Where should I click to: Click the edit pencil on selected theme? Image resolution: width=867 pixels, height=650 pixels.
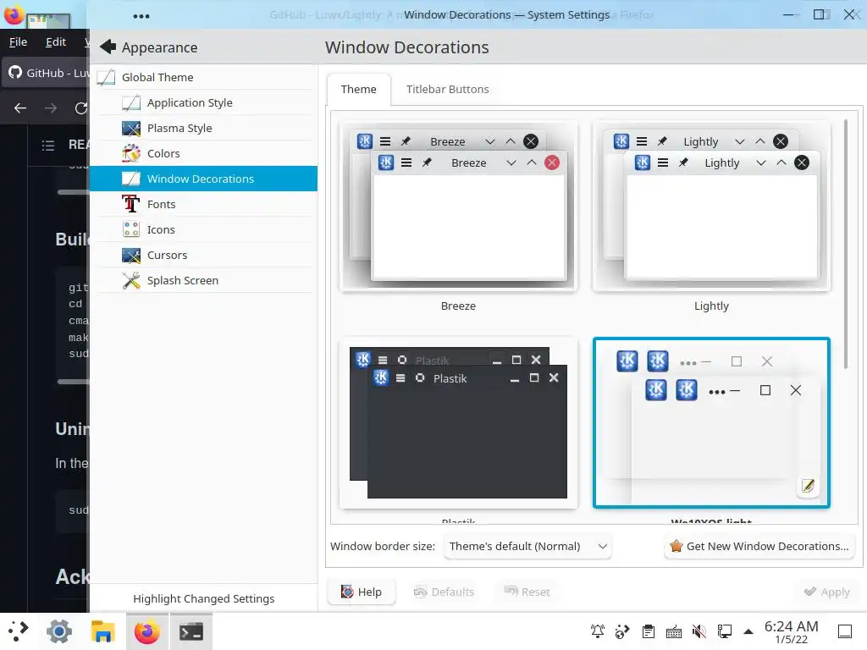point(808,486)
